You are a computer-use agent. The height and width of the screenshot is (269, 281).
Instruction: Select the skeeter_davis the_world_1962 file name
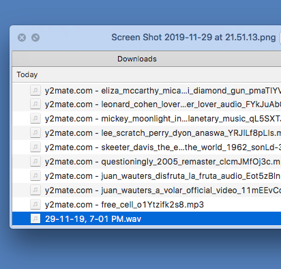(163, 147)
